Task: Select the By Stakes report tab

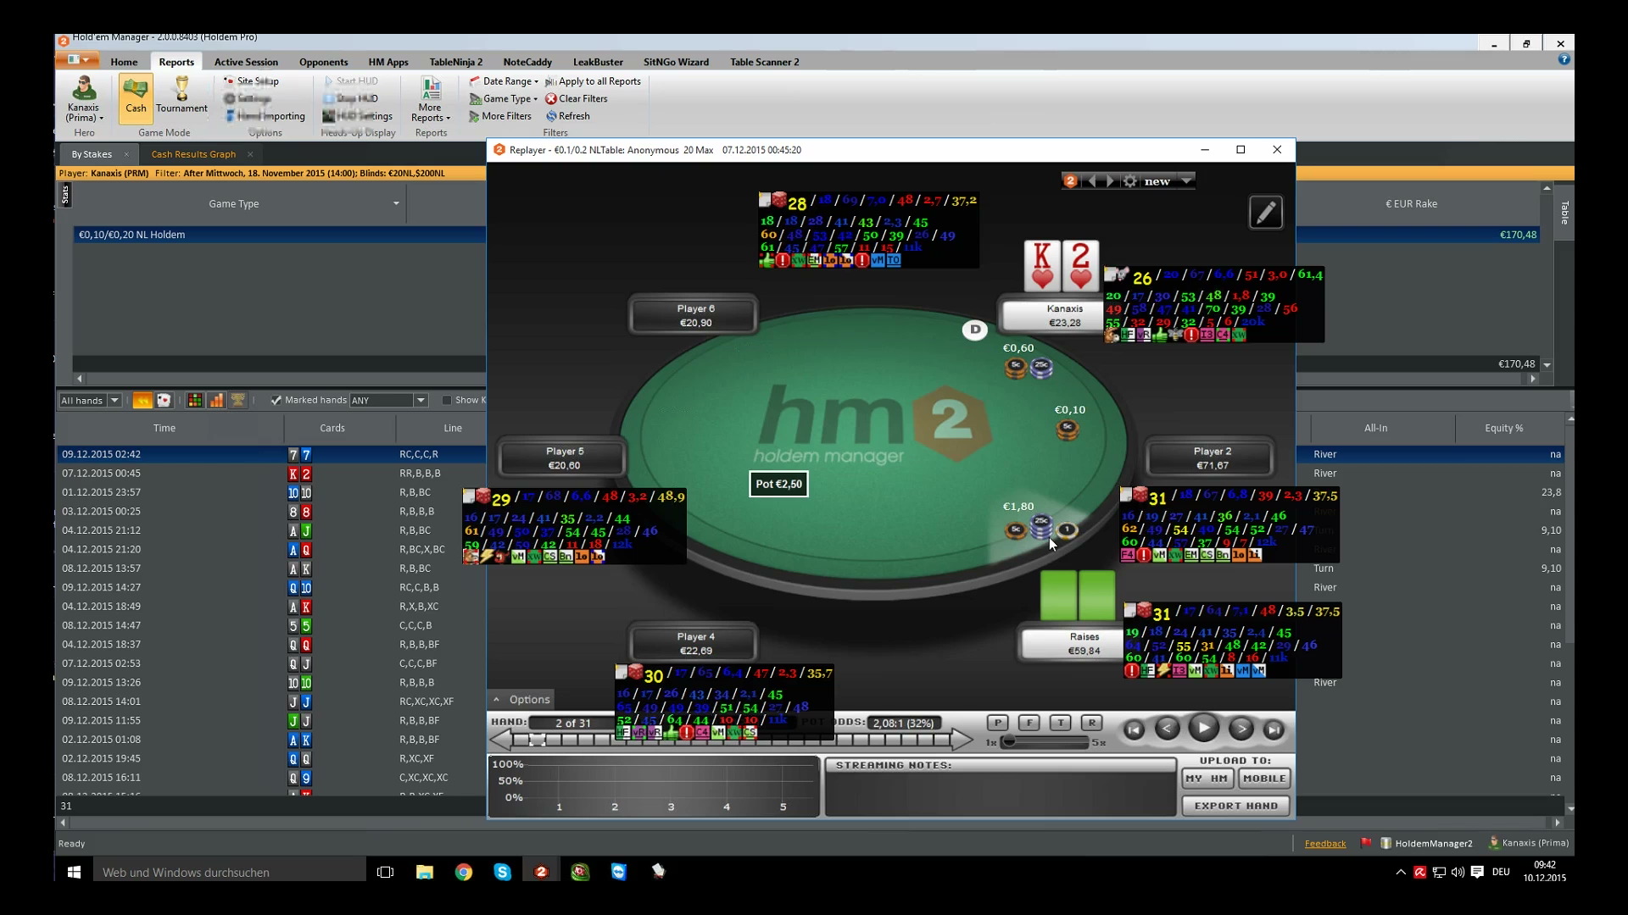Action: [92, 154]
